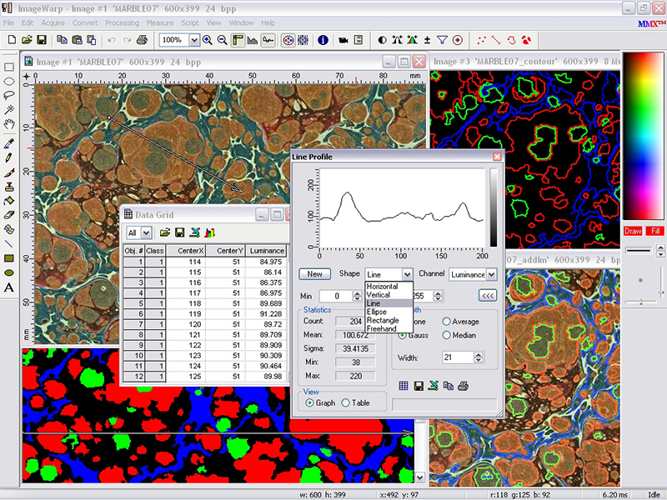Click the CenterX column header
667x500 pixels.
coord(185,251)
